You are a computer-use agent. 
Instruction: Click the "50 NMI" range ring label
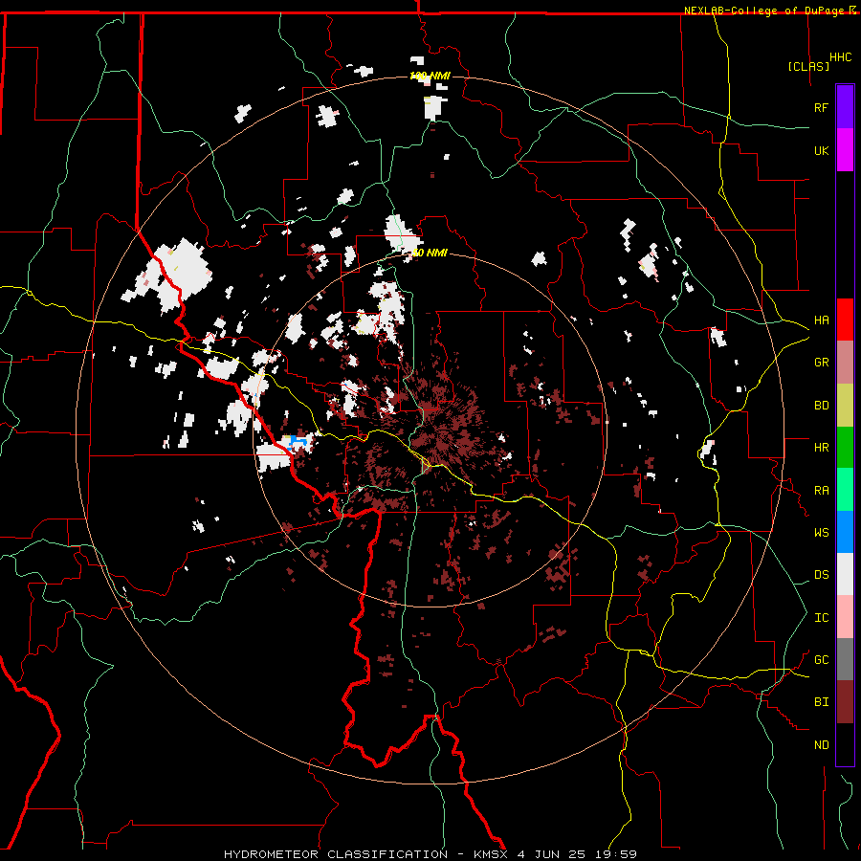click(430, 254)
